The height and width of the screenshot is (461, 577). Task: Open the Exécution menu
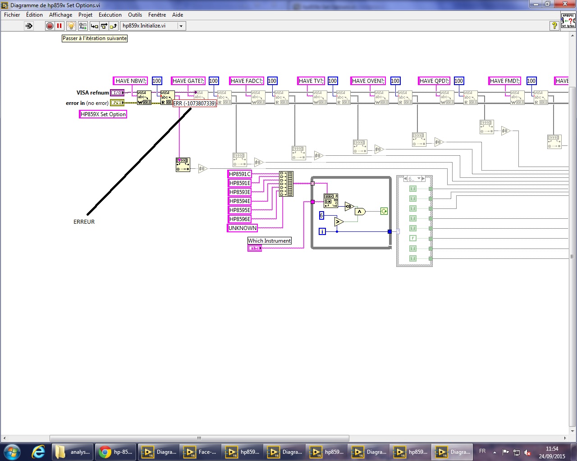[x=110, y=15]
